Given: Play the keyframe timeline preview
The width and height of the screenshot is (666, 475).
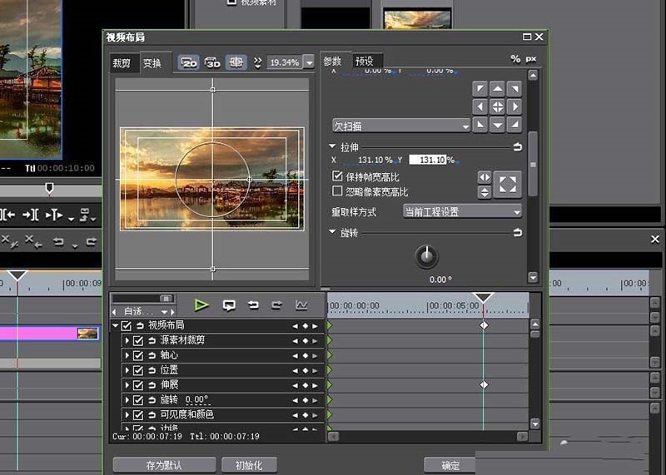Looking at the screenshot, I should click(x=201, y=305).
